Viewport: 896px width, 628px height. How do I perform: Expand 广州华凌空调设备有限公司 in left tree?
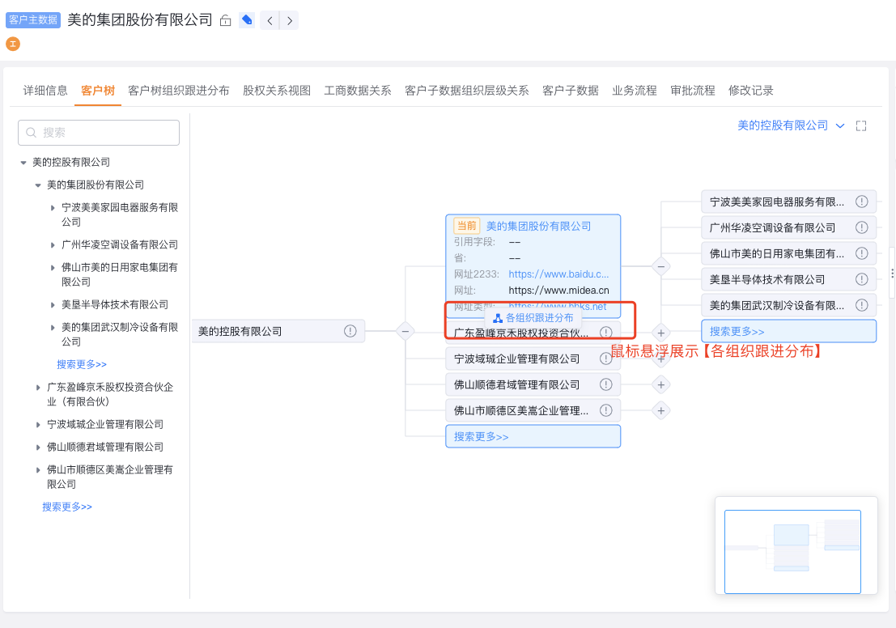[x=53, y=245]
